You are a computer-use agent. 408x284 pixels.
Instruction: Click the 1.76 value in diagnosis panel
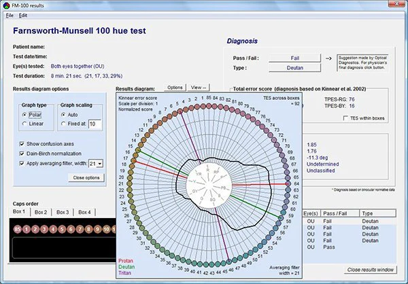311,151
